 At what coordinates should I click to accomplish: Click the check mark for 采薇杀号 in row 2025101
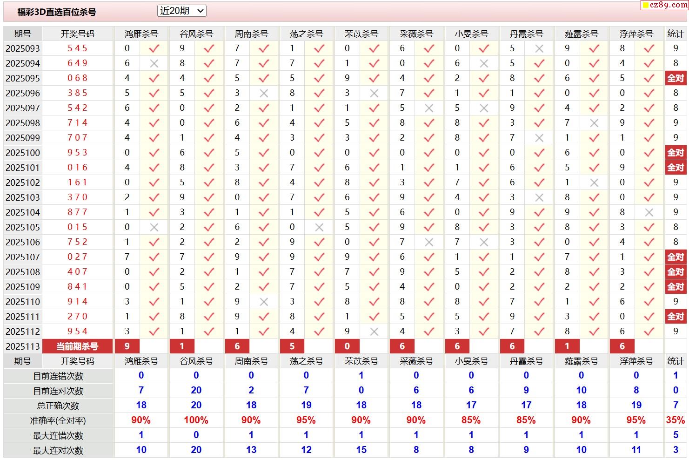point(429,168)
